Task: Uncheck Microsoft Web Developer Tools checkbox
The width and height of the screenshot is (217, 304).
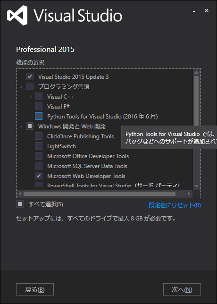Action: click(x=39, y=176)
